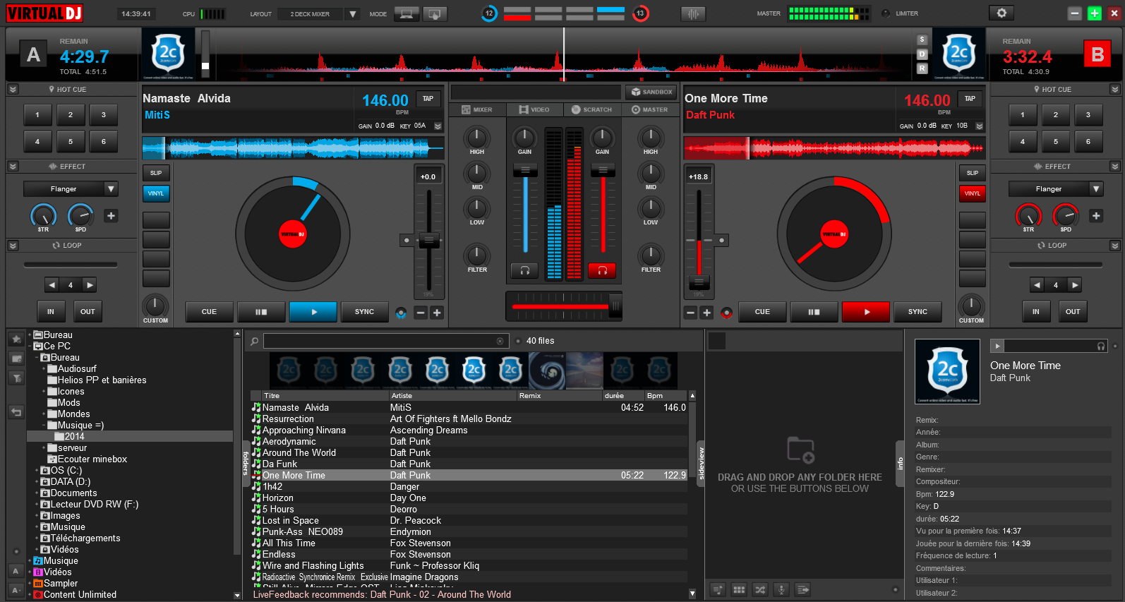Toggle SLIP mode on deck A
Image resolution: width=1125 pixels, height=602 pixels.
pyautogui.click(x=156, y=173)
